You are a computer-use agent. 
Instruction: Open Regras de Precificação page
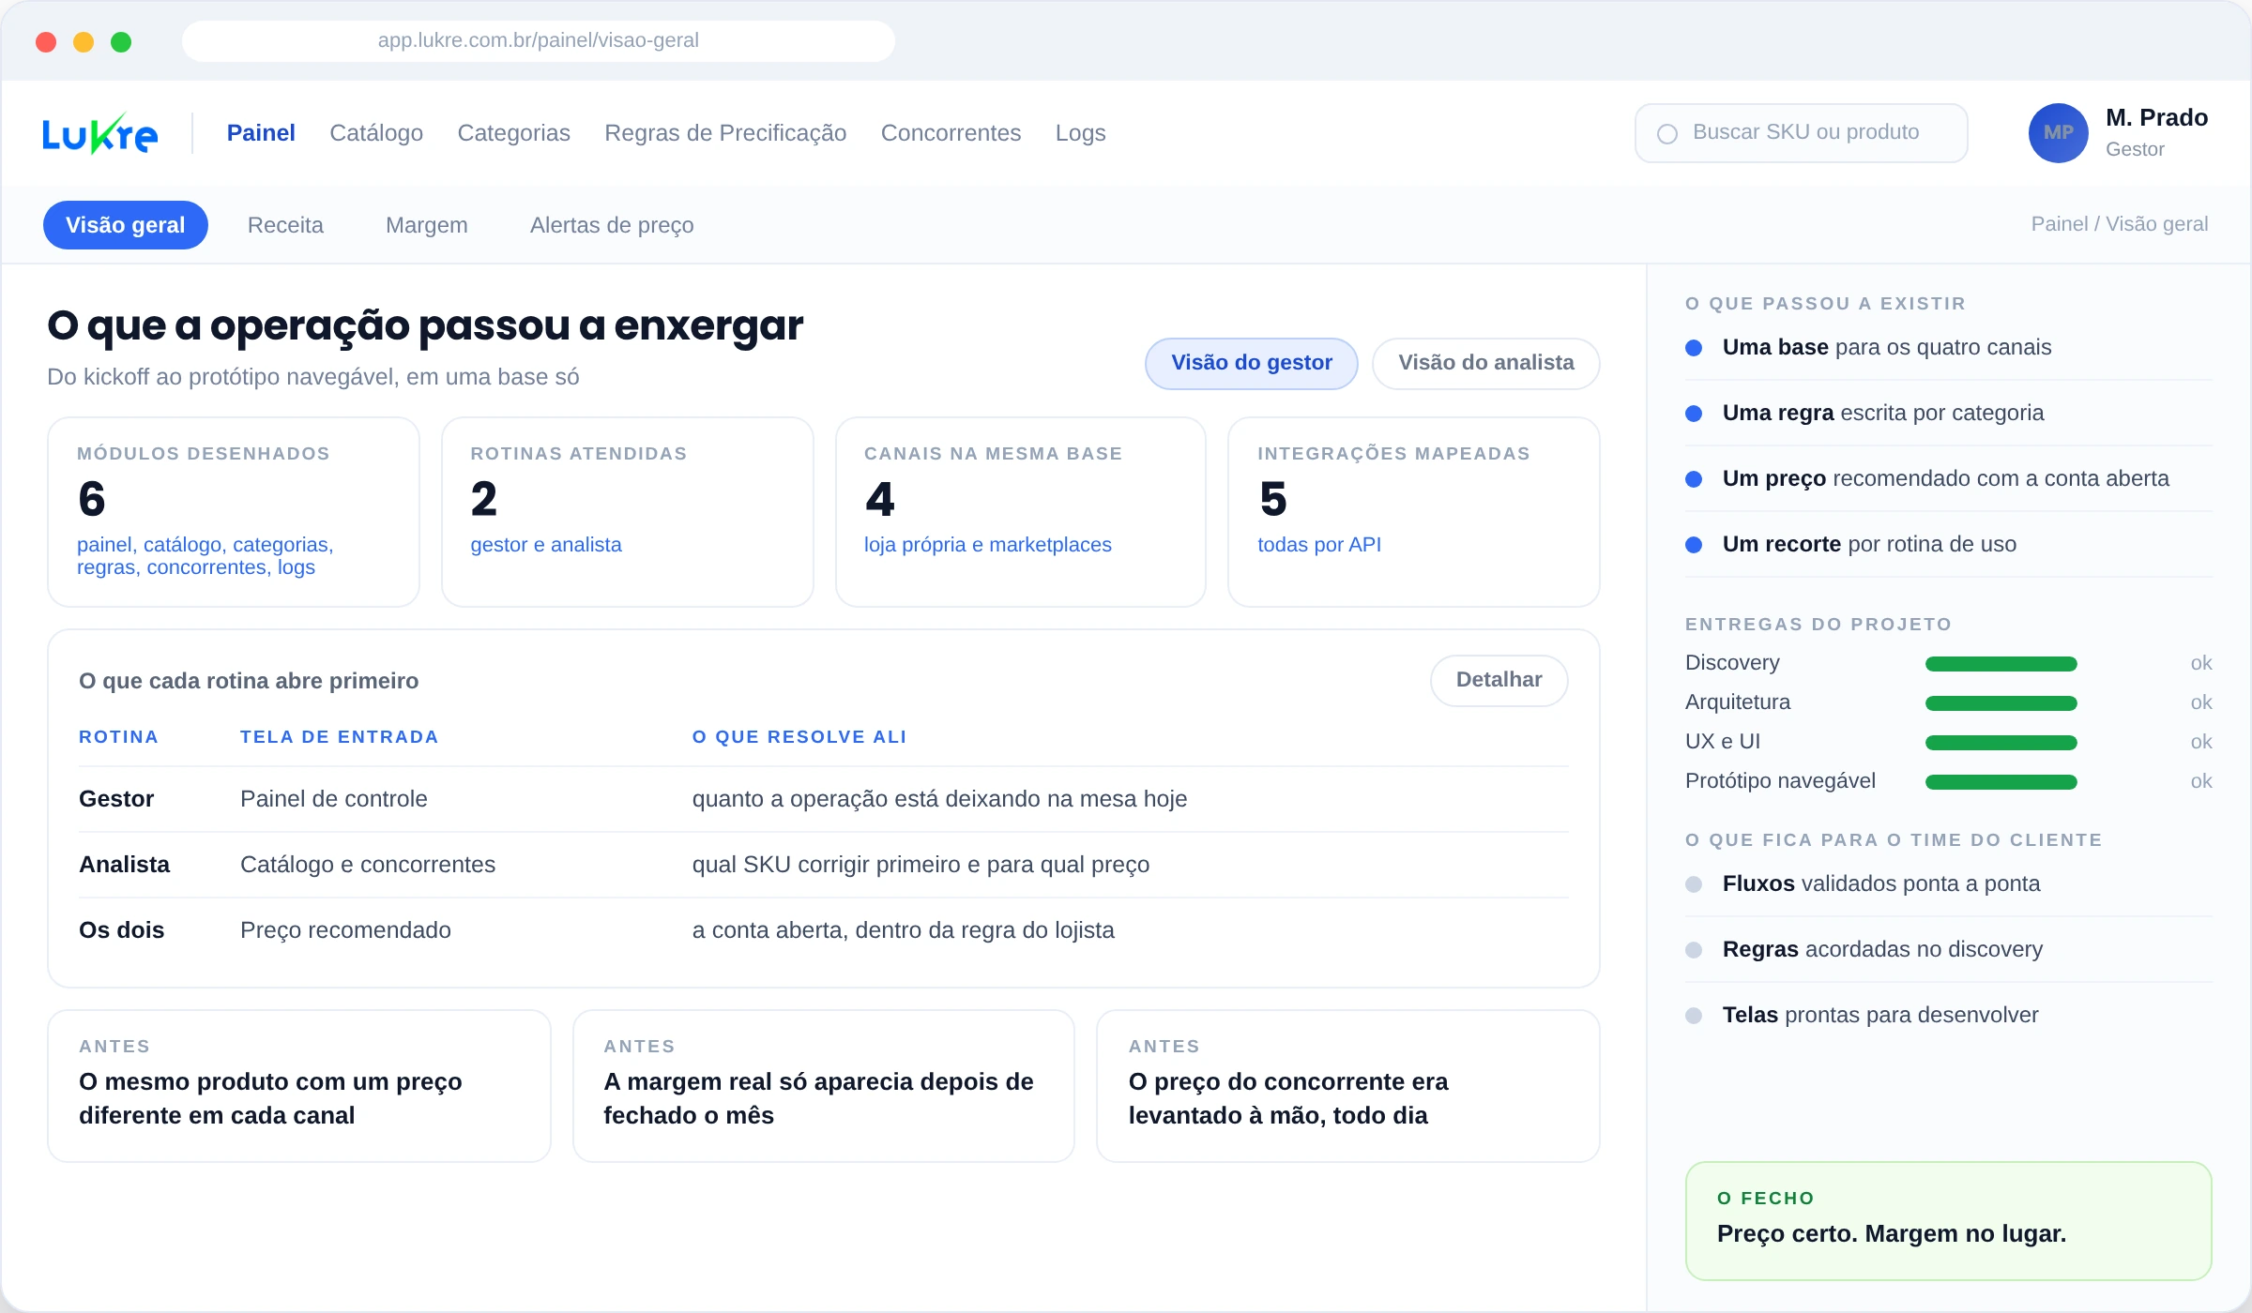pos(725,133)
